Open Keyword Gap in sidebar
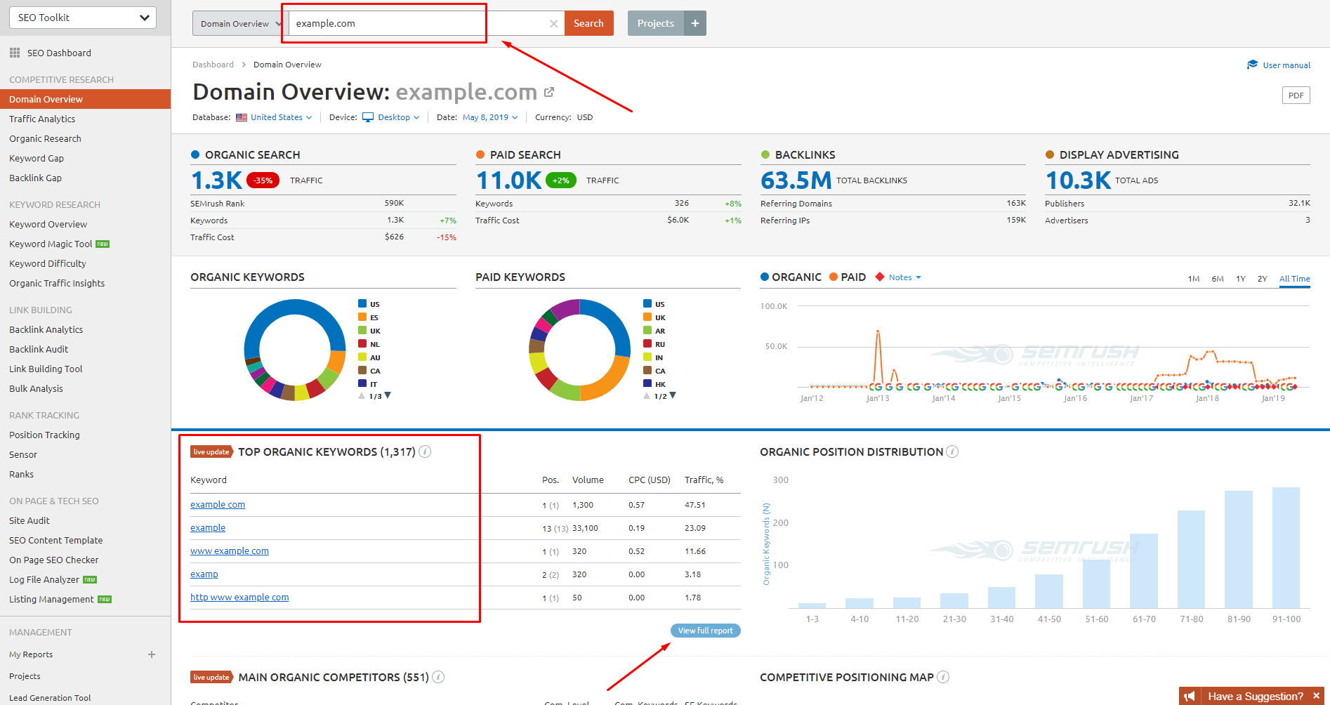The image size is (1330, 705). (x=37, y=158)
